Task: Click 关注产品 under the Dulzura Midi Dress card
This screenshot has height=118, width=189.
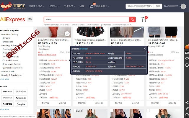Action: pyautogui.click(x=62, y=103)
